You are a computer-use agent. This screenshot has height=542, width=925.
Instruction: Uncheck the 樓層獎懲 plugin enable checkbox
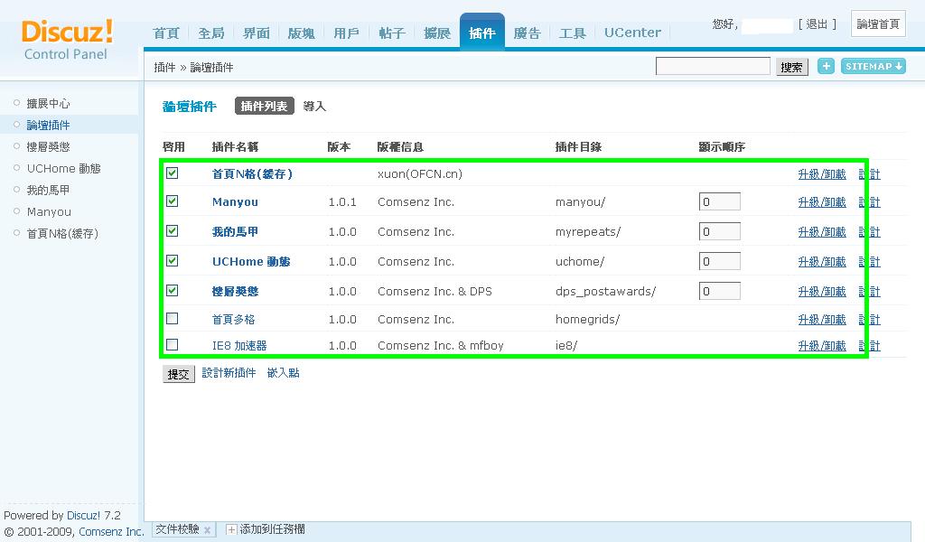point(173,290)
